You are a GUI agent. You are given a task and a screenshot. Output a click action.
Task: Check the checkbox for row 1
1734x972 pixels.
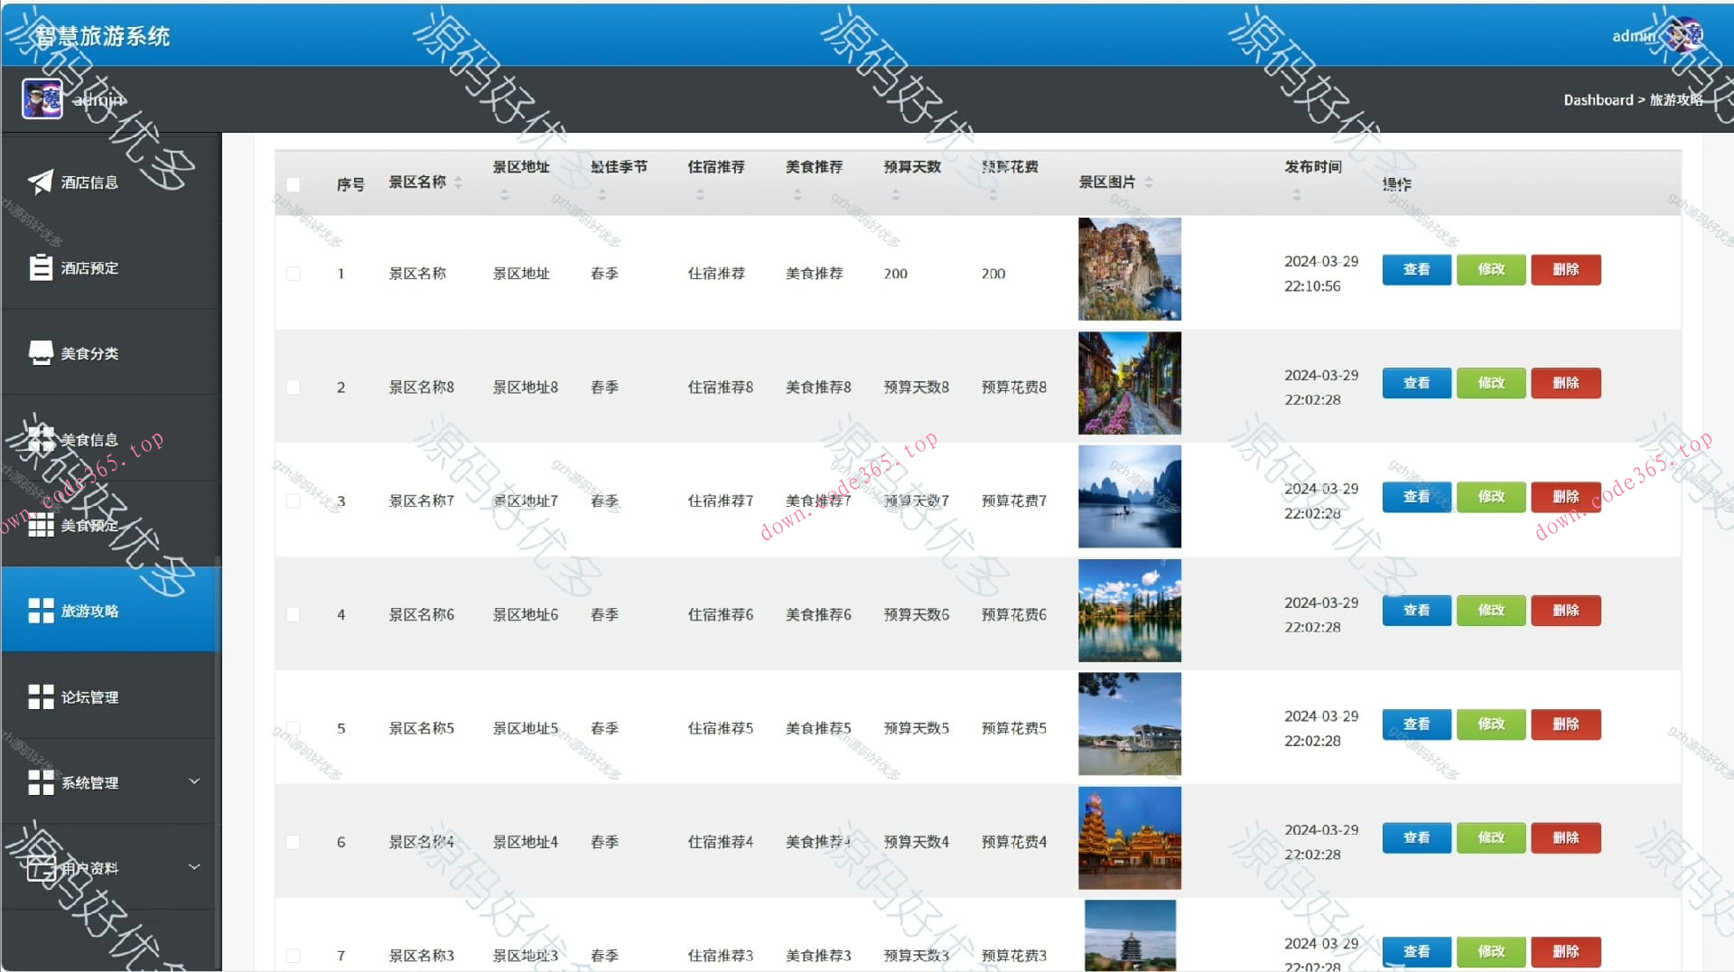[293, 273]
